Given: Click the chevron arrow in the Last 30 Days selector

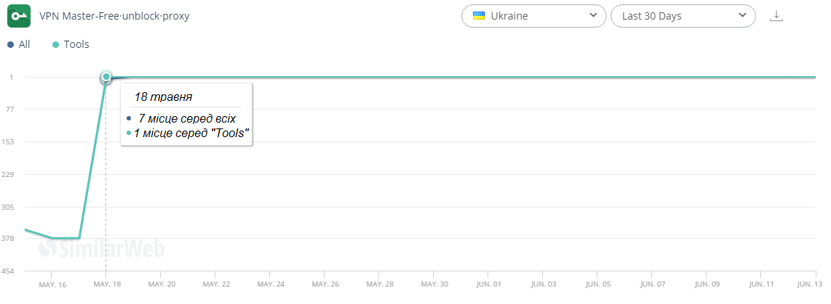Looking at the screenshot, I should pyautogui.click(x=742, y=15).
